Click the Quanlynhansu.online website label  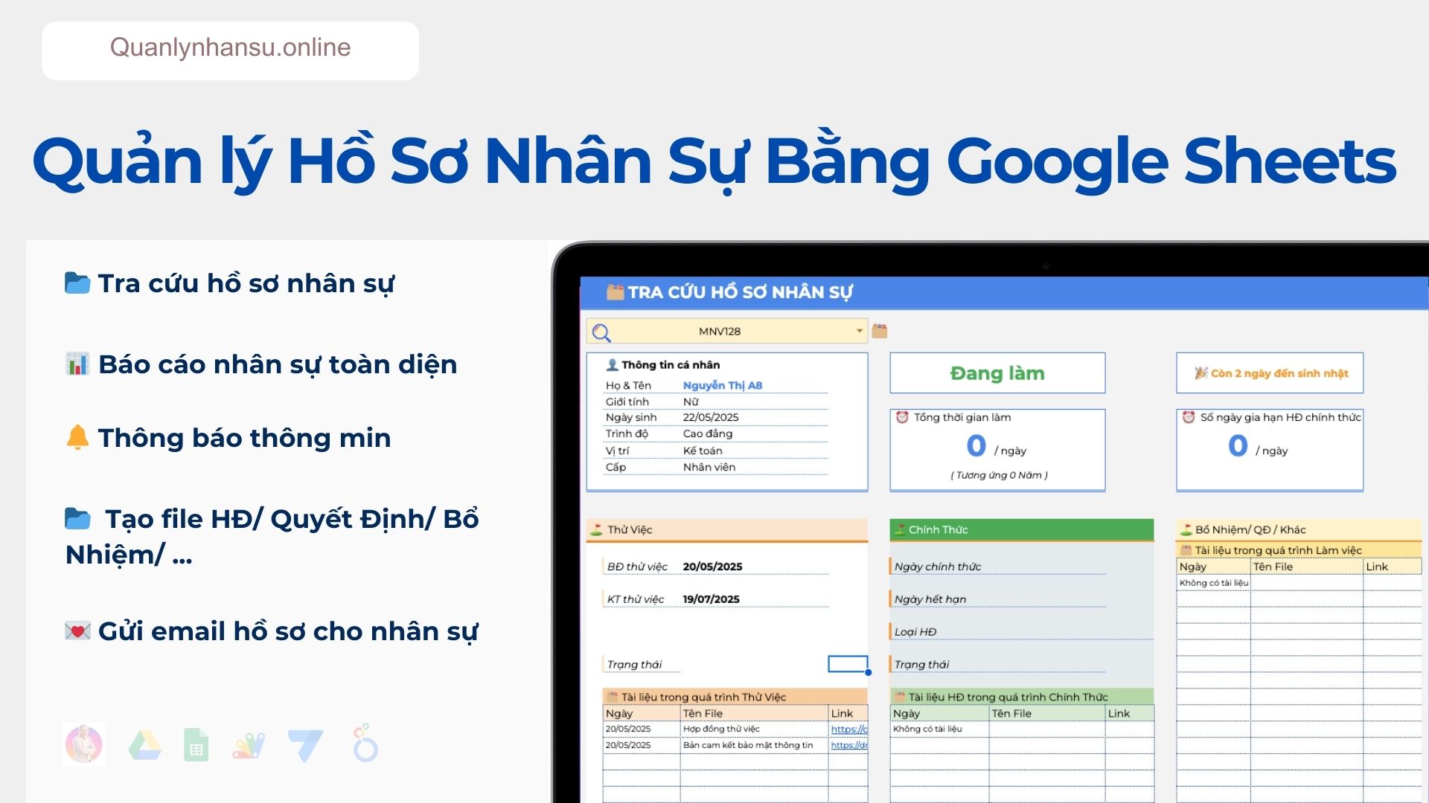tap(230, 48)
